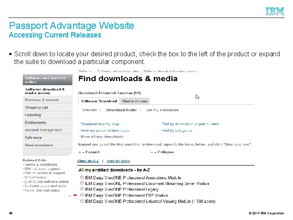Select IBM Daeja ViewONE Professional PDF Module radio button

pos(82,195)
